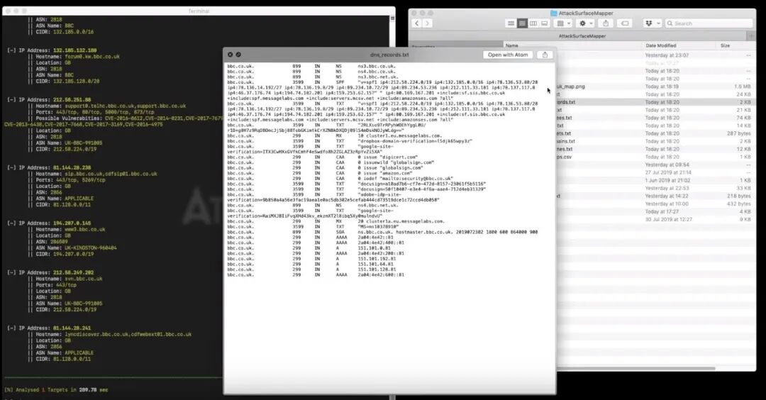Click the SOA record line in preview
766x400 pixels.
tap(382, 232)
